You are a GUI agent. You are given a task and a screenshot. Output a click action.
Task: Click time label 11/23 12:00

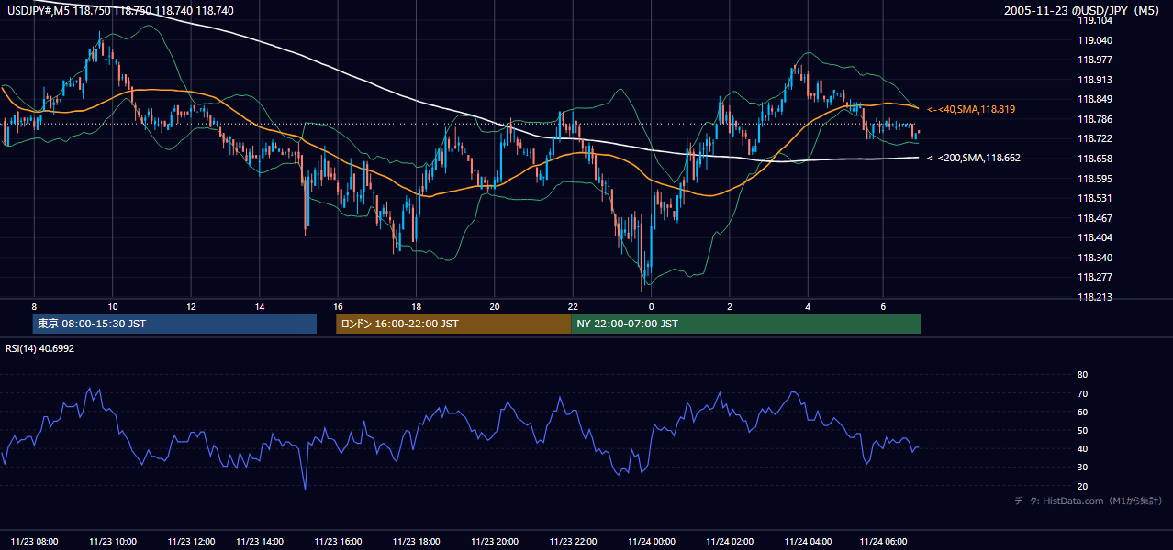click(x=191, y=542)
